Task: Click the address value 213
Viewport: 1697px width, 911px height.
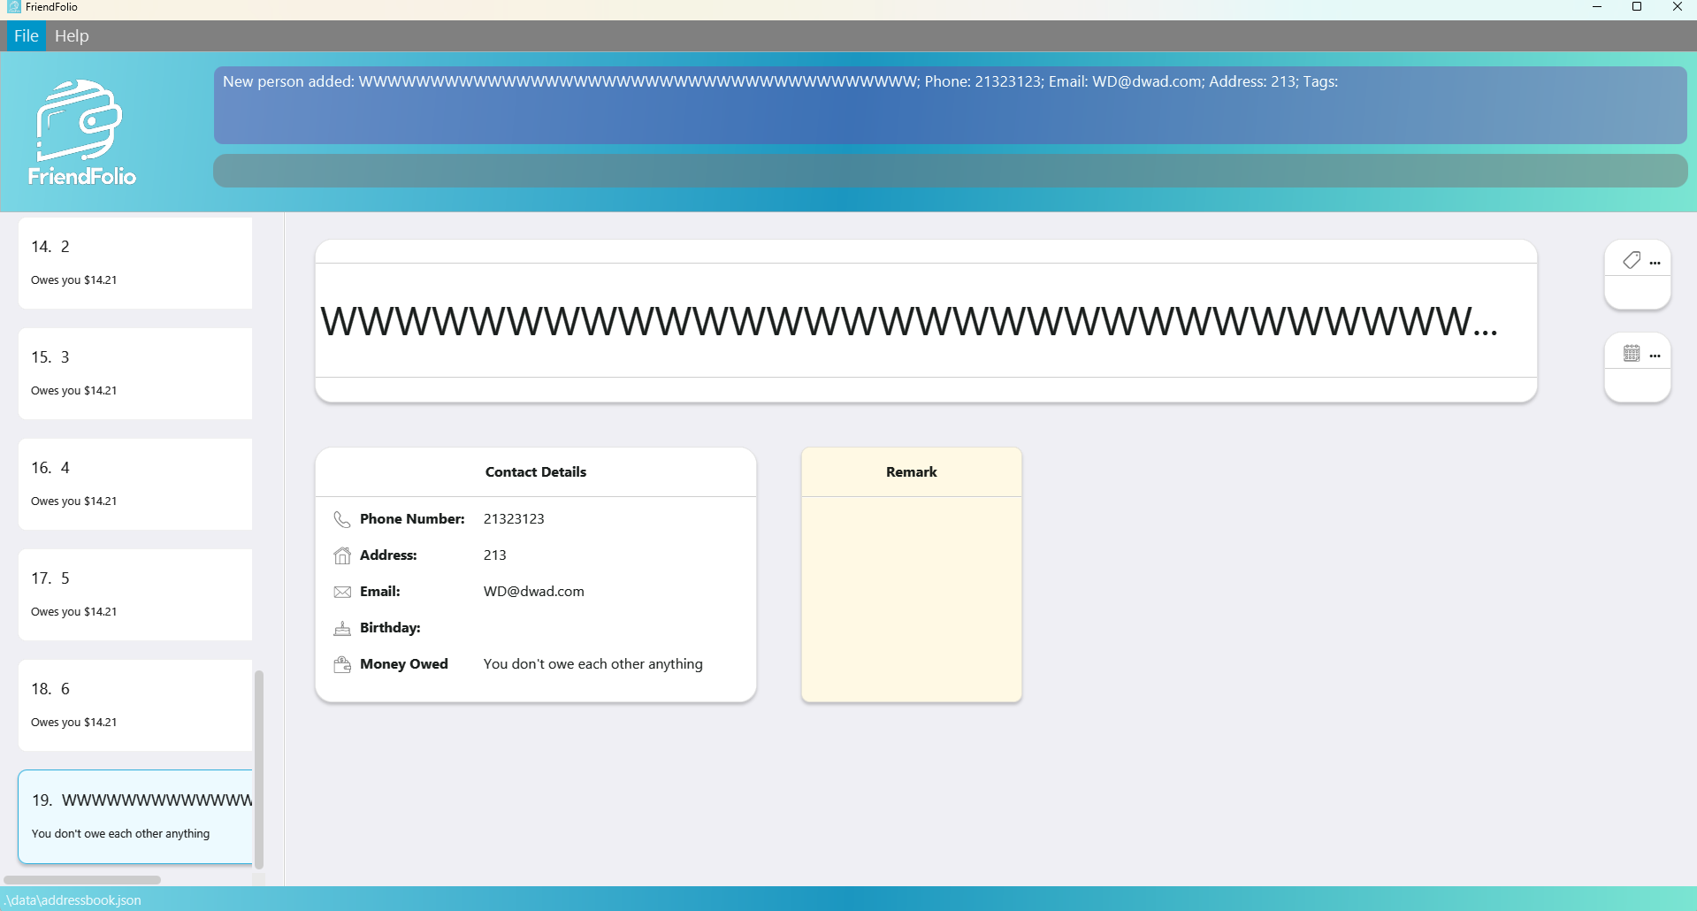Action: click(x=495, y=555)
